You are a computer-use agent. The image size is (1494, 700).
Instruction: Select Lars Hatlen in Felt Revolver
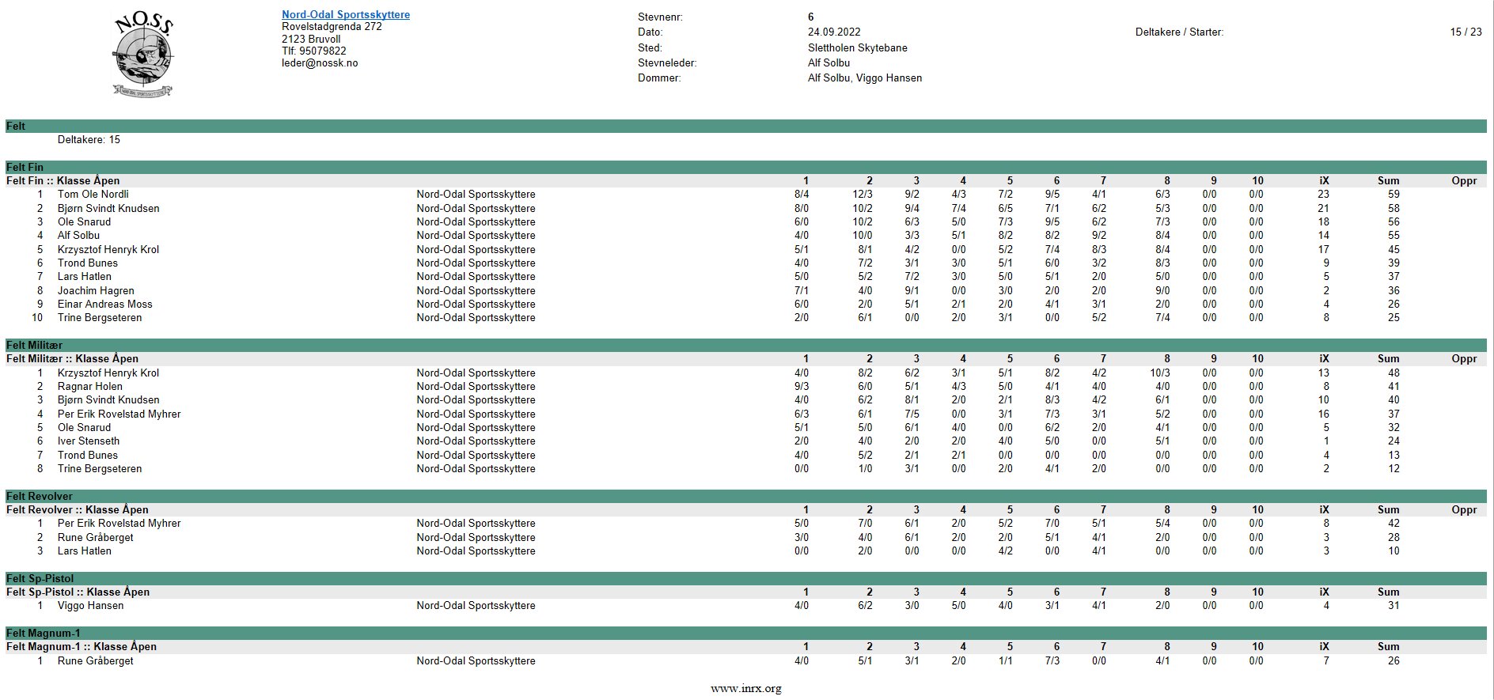click(x=85, y=551)
